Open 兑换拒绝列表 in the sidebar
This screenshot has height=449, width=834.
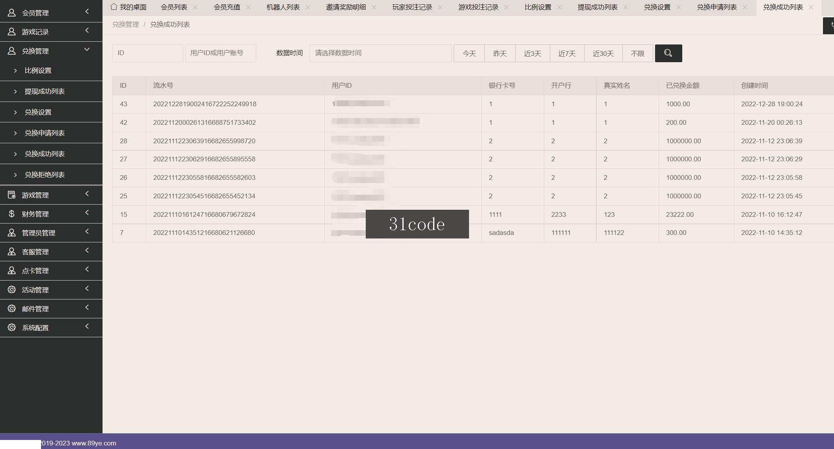point(45,175)
